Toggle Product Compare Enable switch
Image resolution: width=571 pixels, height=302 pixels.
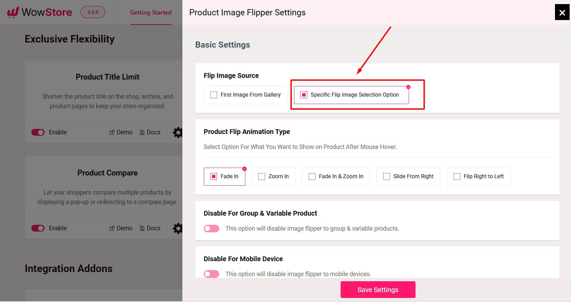(38, 228)
